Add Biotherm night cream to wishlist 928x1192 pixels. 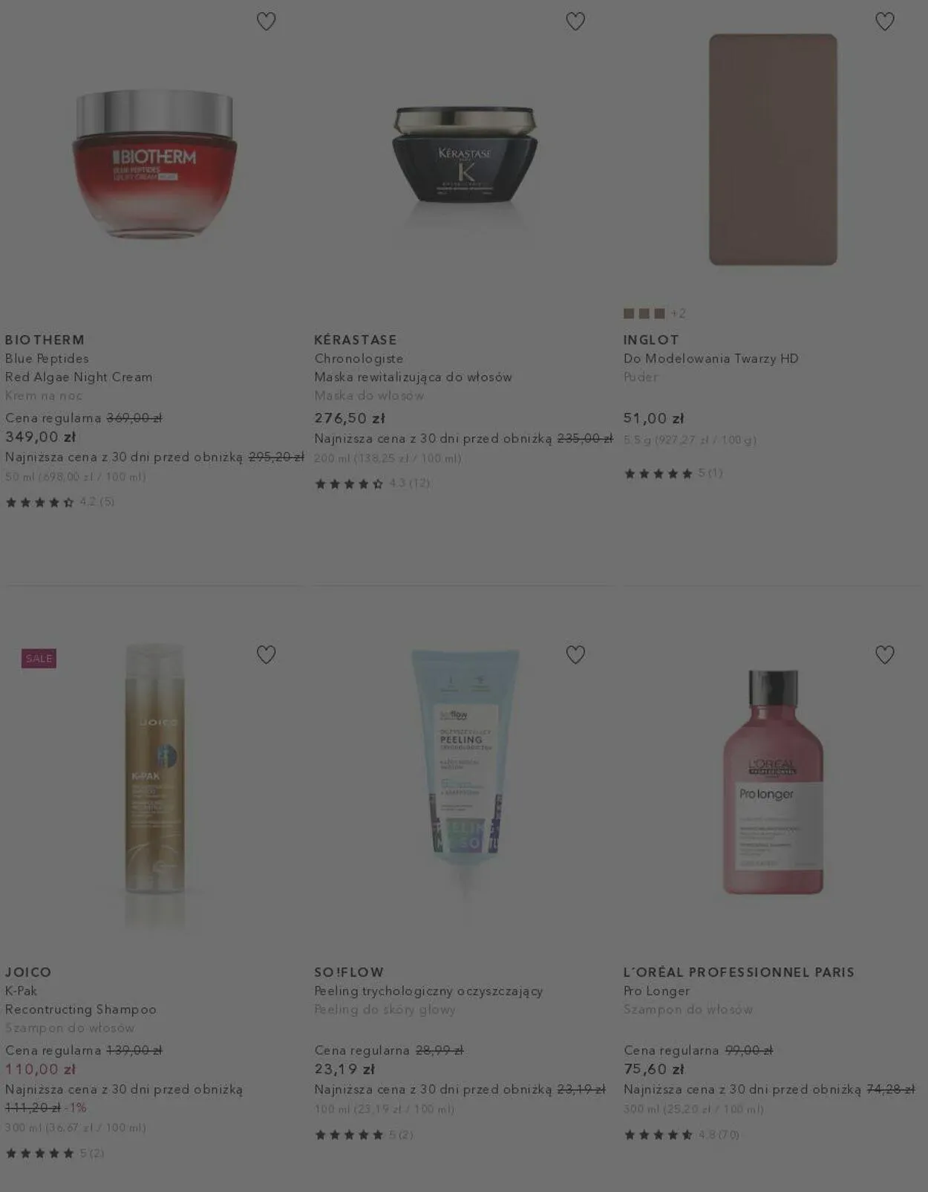tap(266, 22)
